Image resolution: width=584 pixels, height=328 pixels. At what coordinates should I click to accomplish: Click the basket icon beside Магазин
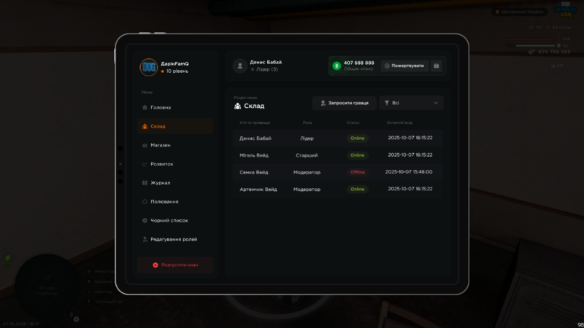point(145,145)
